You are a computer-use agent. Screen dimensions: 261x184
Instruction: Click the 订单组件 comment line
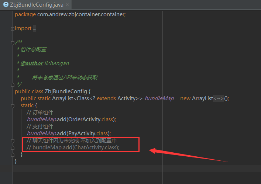pyautogui.click(x=40, y=112)
